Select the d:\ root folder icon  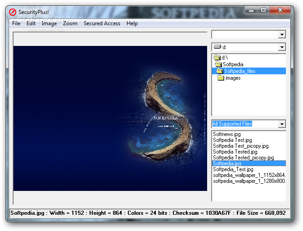217,58
